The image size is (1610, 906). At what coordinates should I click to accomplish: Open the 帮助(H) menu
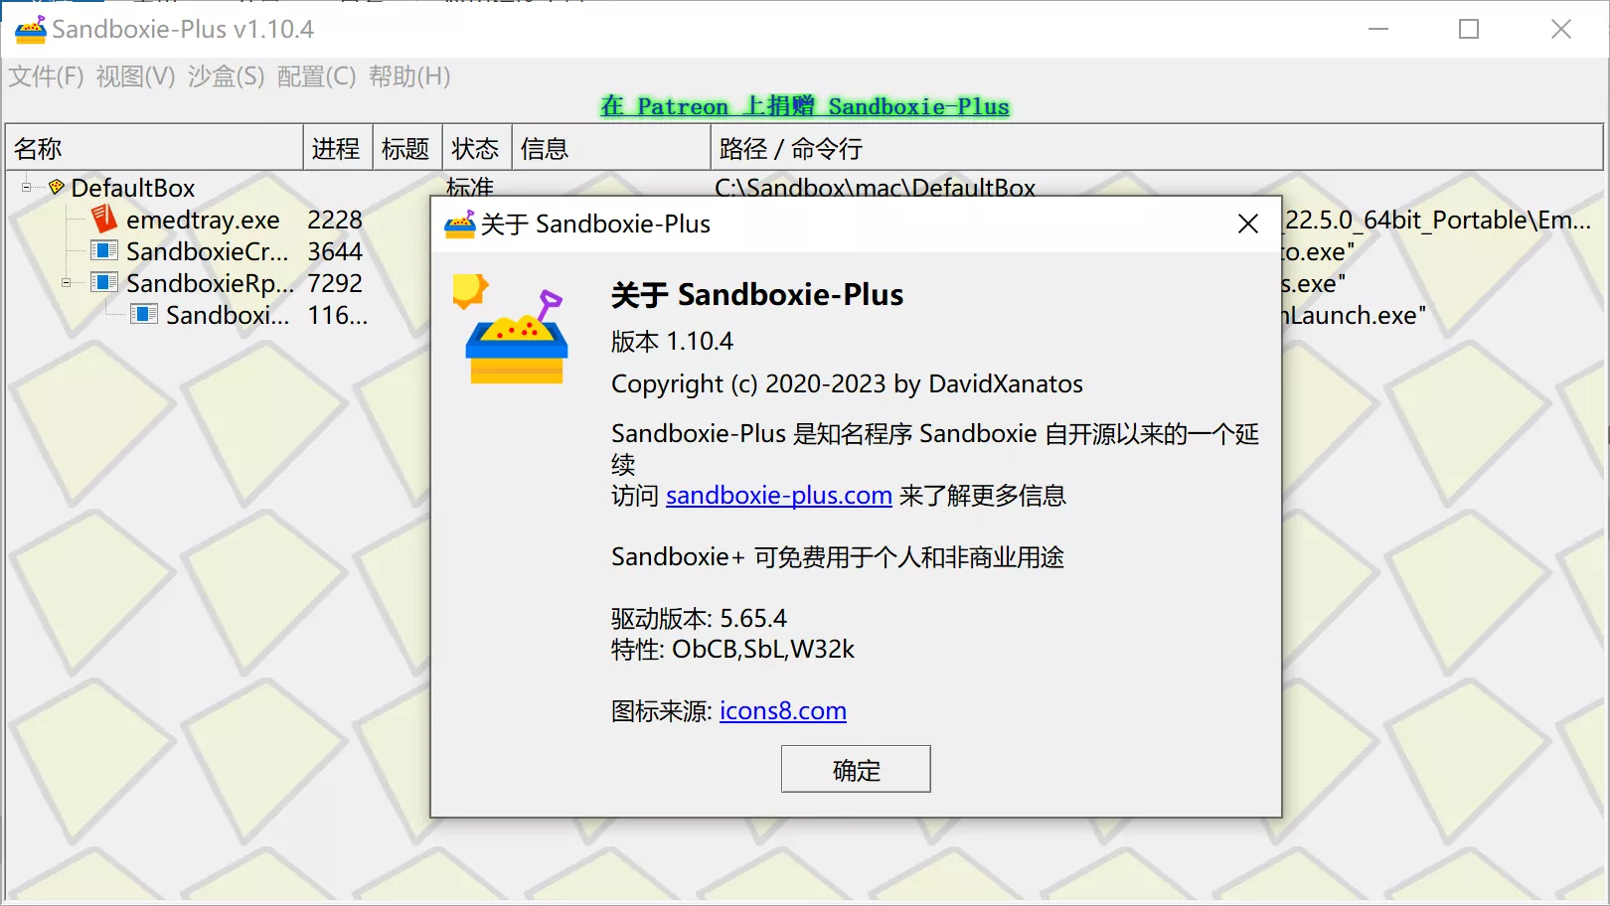409,76
